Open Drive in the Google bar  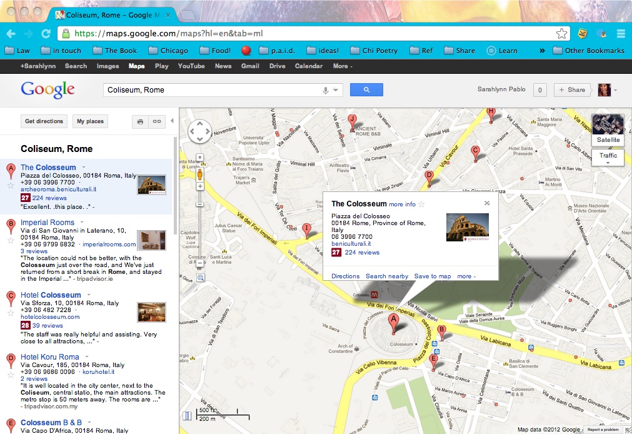tap(278, 66)
